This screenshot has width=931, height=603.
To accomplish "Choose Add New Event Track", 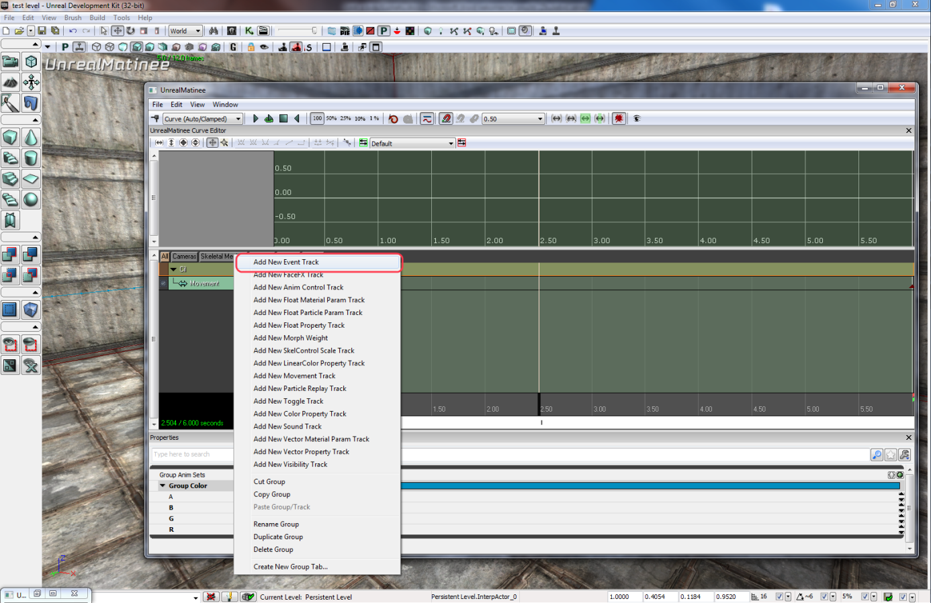I will point(318,262).
